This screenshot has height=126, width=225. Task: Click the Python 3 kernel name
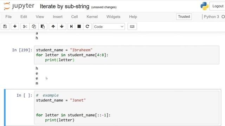[x=211, y=17]
